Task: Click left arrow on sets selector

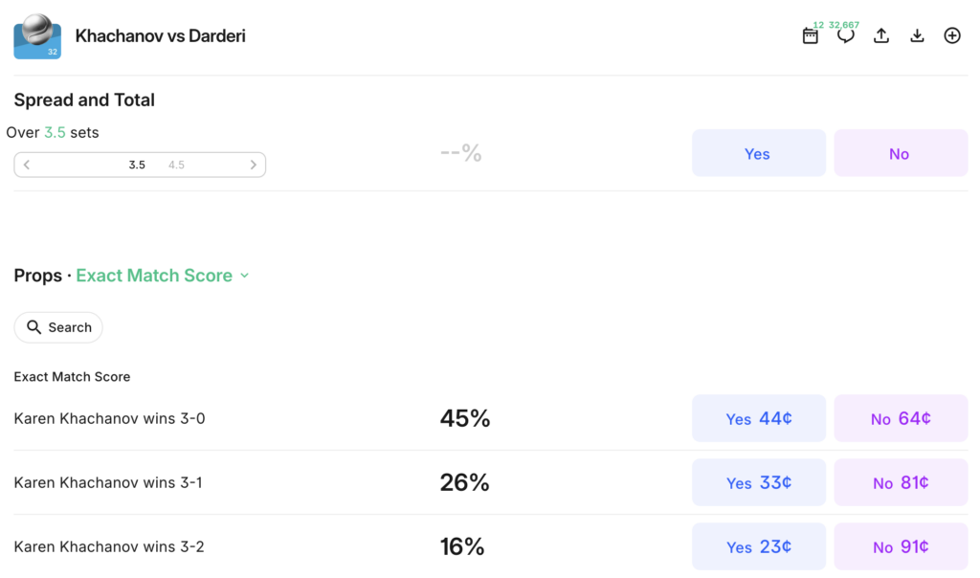Action: [27, 165]
